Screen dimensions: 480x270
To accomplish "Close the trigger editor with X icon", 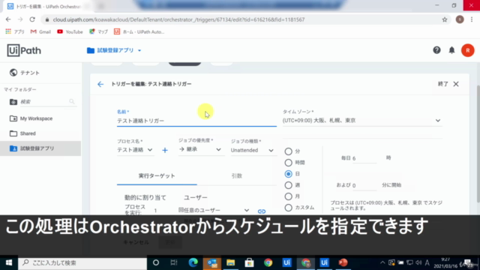I will coord(456,84).
